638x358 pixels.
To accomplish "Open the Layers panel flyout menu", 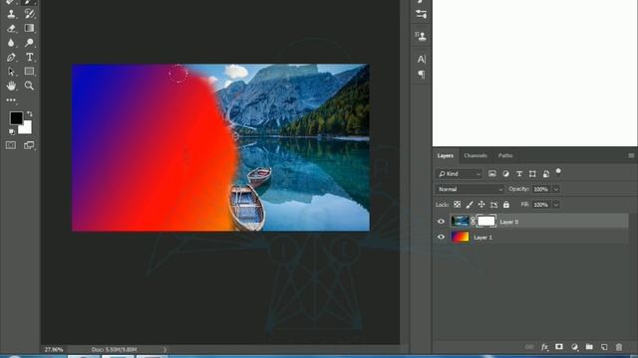I will coord(631,155).
